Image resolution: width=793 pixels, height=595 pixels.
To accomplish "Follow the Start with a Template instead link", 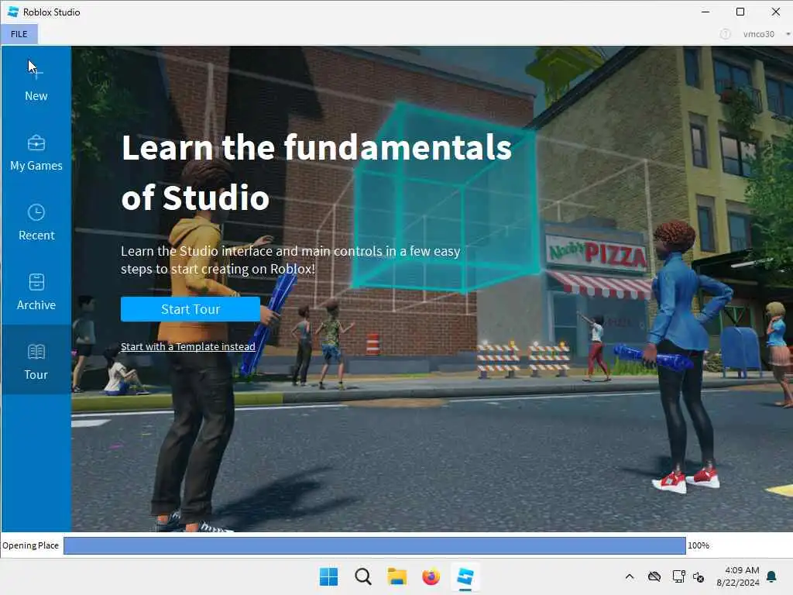I will (187, 346).
